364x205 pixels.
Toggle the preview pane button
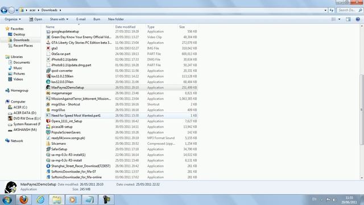pos(348,19)
